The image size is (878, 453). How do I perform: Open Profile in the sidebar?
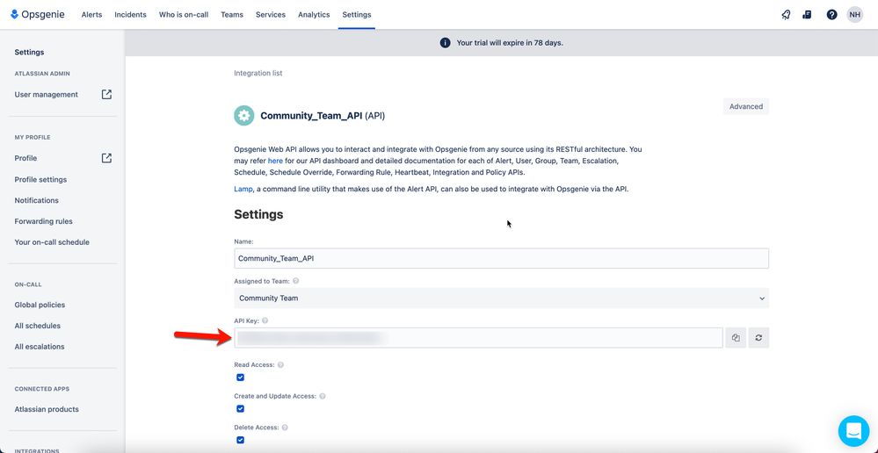point(25,158)
